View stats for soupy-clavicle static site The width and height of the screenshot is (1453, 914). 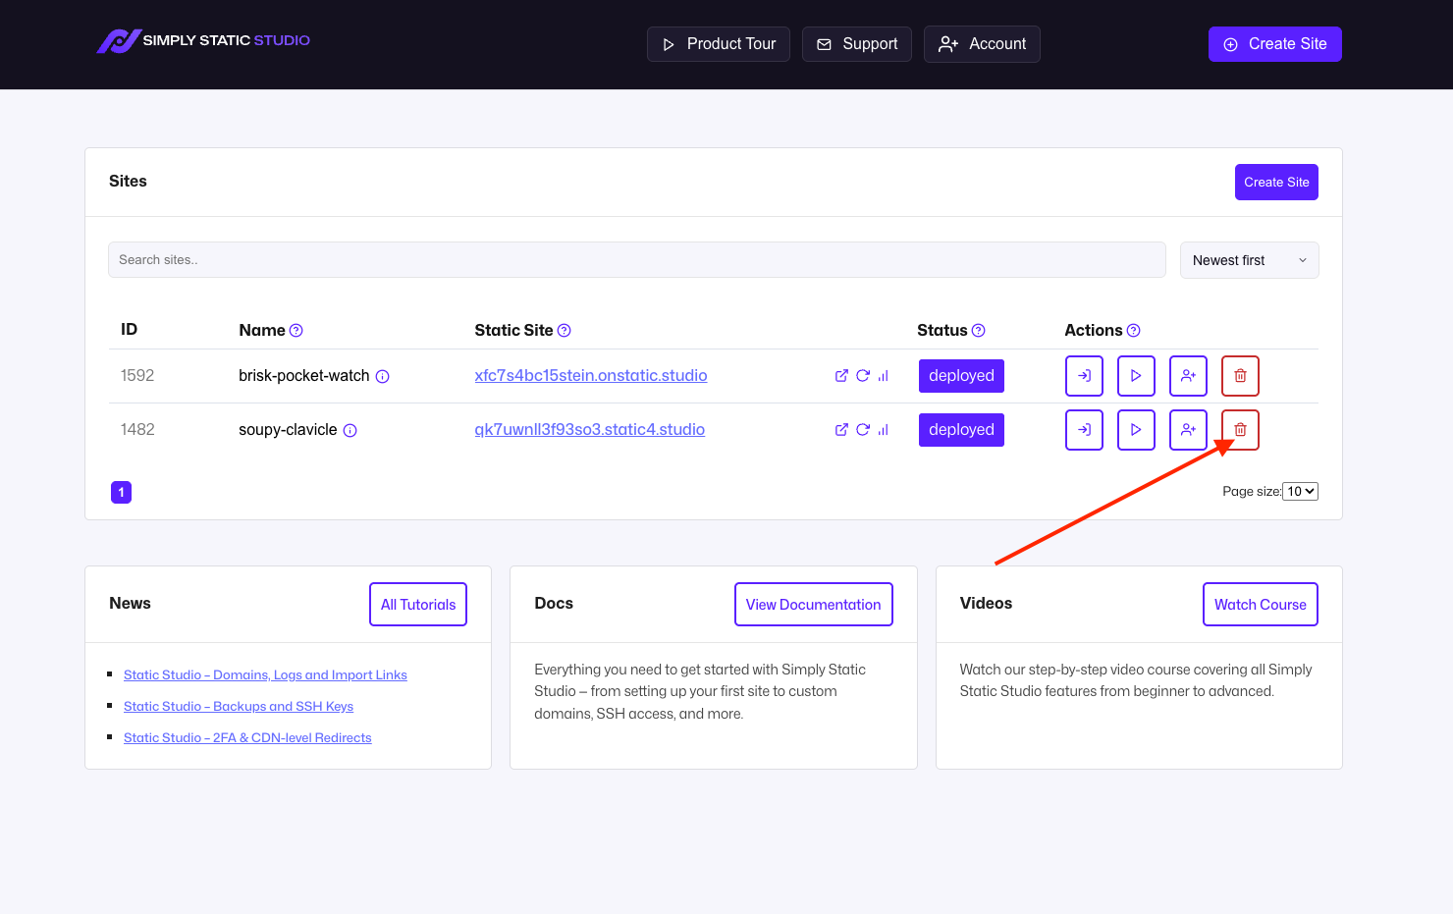click(x=884, y=430)
